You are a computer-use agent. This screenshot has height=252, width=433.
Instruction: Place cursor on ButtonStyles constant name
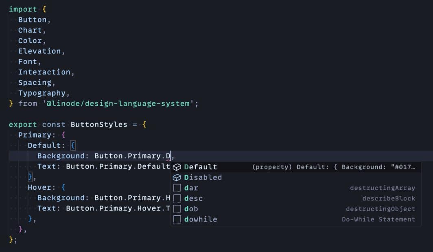(x=99, y=125)
